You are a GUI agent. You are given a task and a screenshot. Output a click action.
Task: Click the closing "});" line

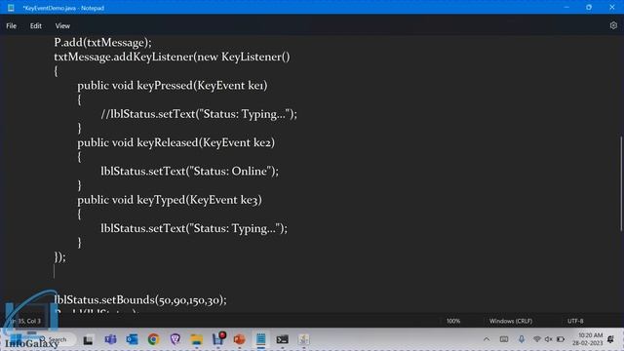[60, 257]
